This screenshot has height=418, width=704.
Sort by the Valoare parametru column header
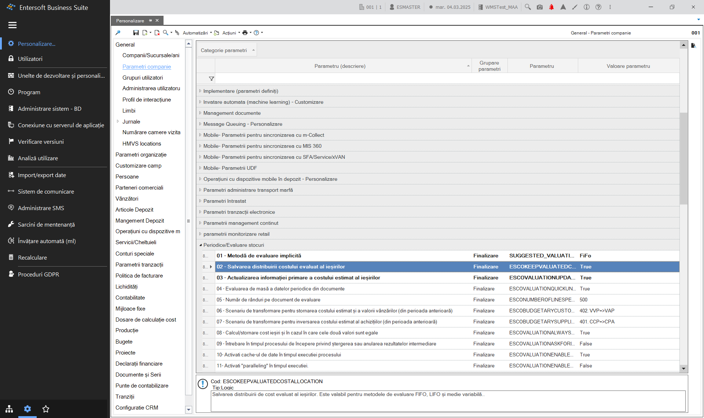[628, 66]
